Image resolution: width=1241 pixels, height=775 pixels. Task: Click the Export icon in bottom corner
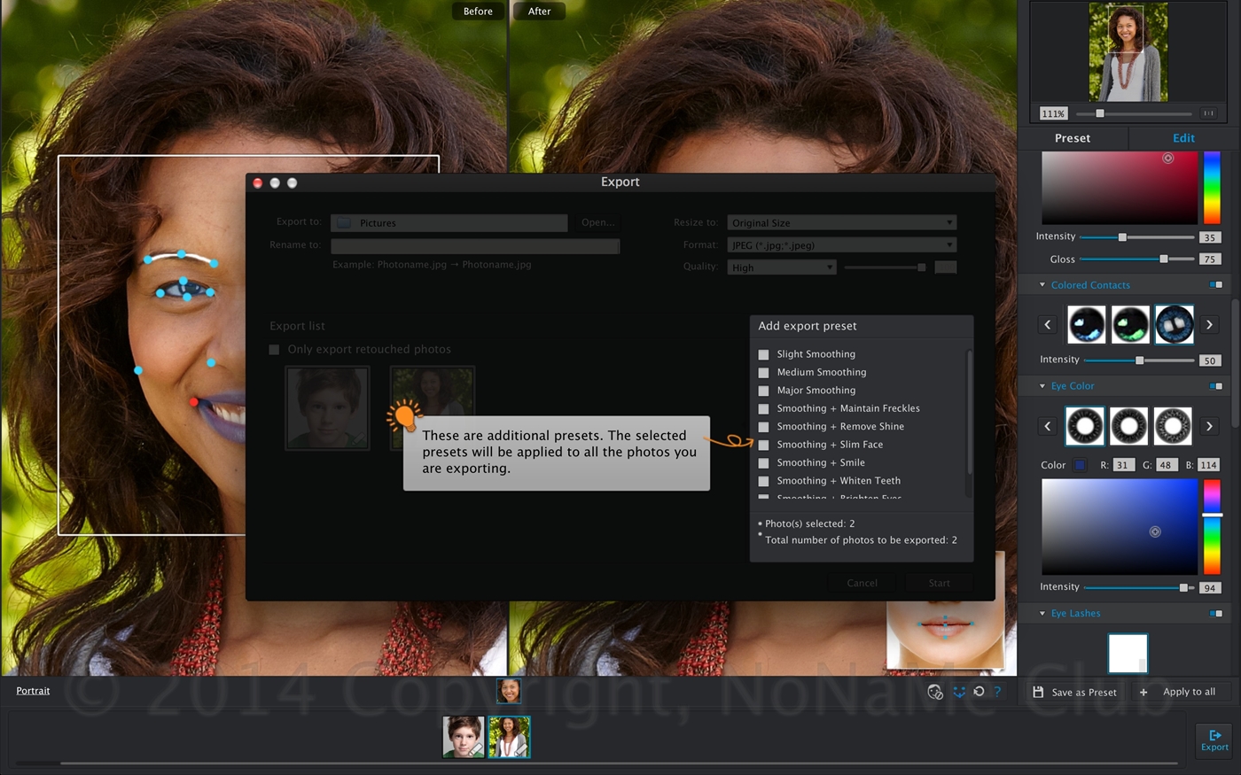1214,740
